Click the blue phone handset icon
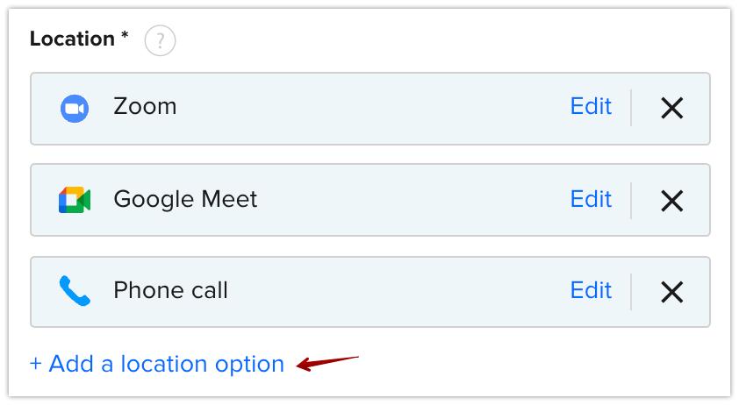 point(75,291)
